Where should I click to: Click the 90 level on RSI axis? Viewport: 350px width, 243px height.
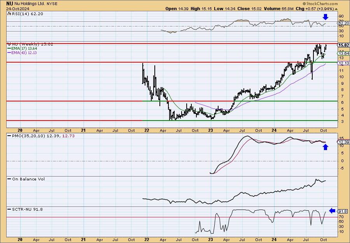pos(341,16)
